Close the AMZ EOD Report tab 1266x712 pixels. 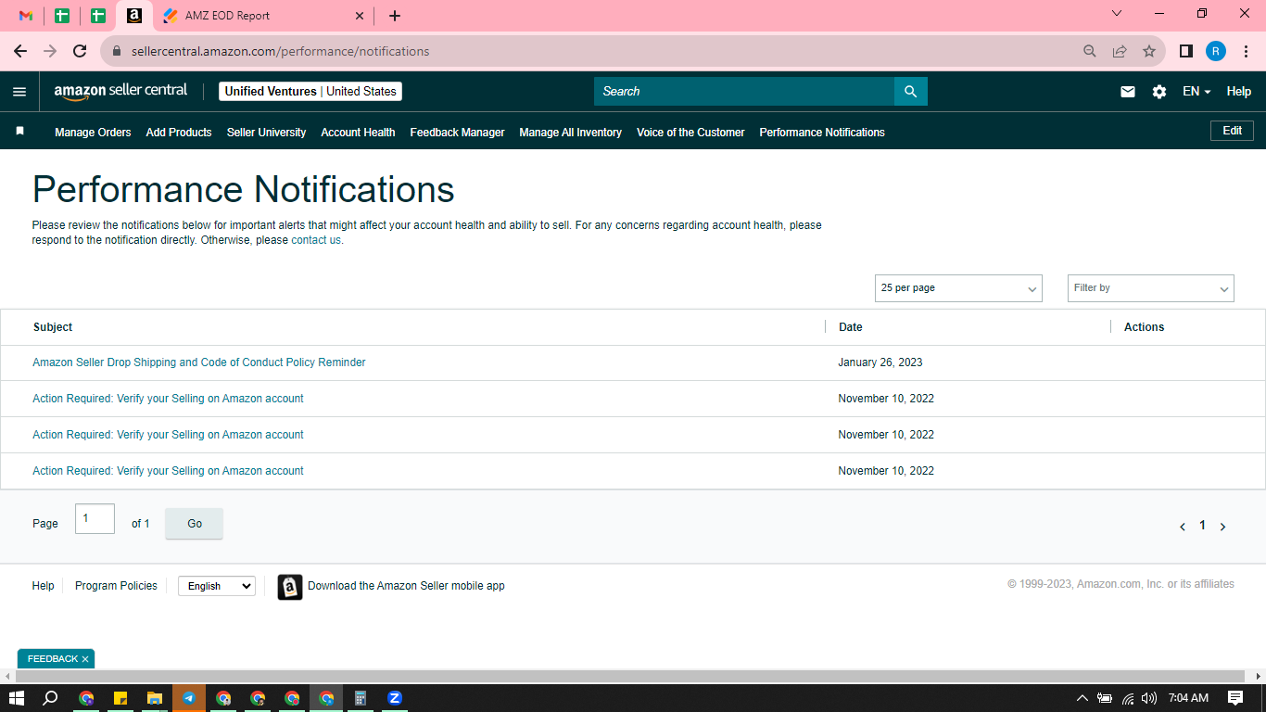360,16
